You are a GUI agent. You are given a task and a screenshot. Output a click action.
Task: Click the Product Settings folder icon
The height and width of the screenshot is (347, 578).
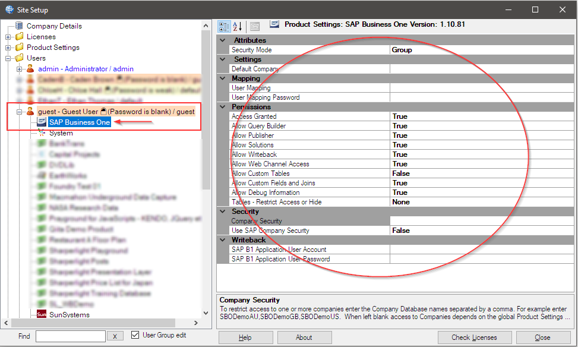(x=20, y=47)
